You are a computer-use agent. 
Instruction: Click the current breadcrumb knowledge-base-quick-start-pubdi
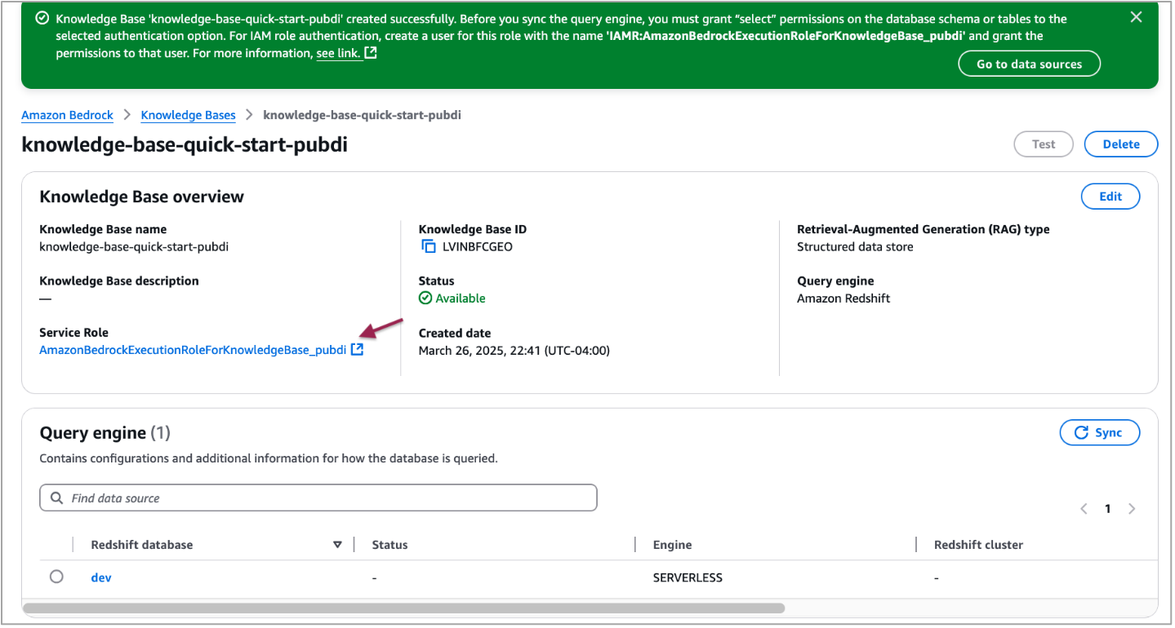pyautogui.click(x=362, y=115)
